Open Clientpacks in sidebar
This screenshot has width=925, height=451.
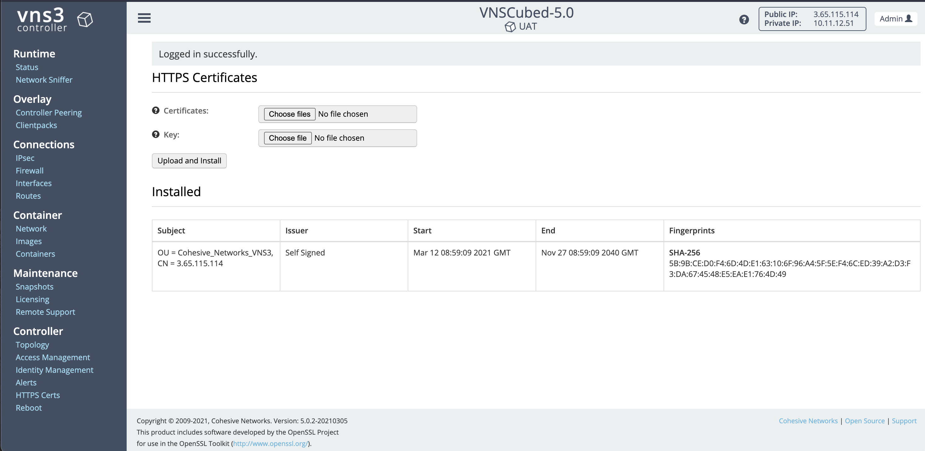pos(36,125)
